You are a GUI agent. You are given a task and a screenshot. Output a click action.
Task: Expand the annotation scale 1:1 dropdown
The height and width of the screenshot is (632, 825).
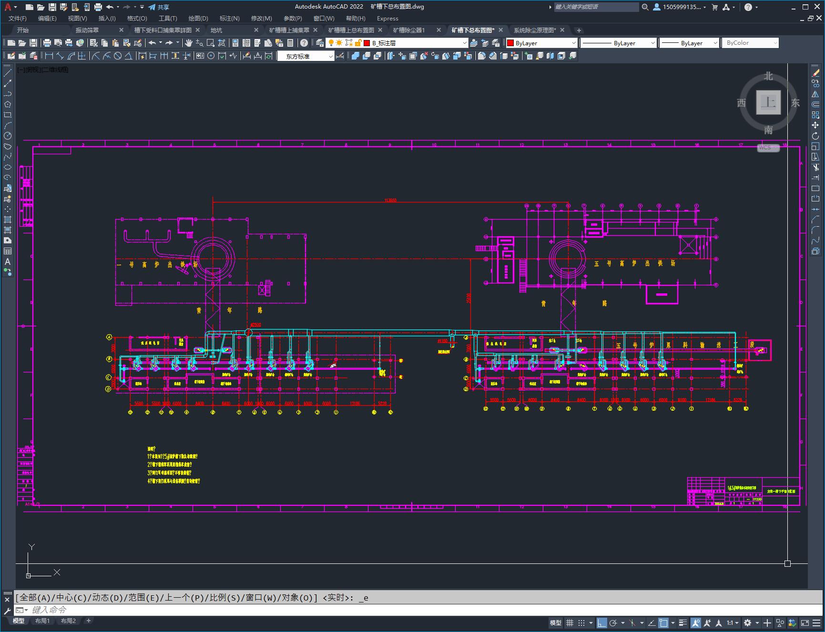[733, 622]
